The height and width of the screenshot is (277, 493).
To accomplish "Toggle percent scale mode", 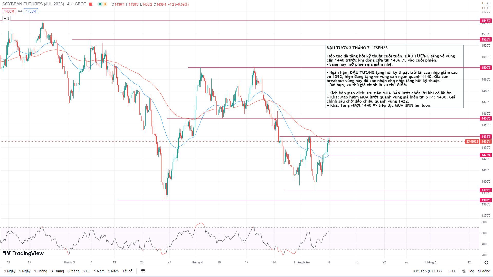I will point(464,271).
